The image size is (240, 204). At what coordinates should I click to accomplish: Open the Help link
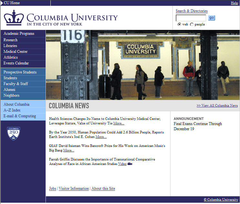point(234,3)
